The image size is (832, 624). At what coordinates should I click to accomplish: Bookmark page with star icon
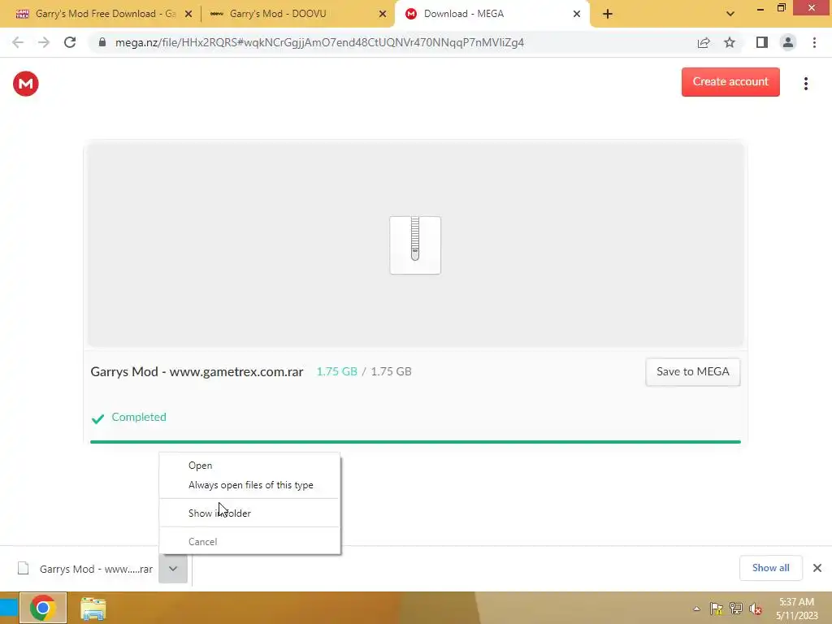tap(730, 42)
